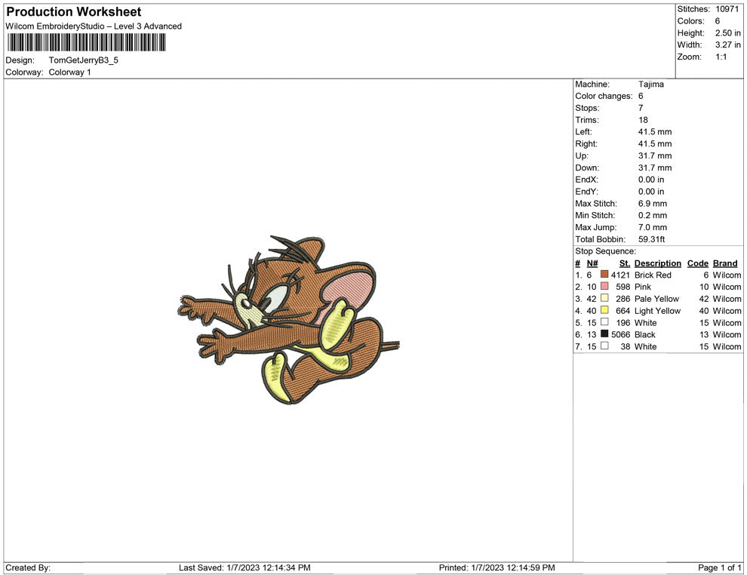Image resolution: width=747 pixels, height=575 pixels.
Task: Click the St. column header
Action: click(625, 263)
